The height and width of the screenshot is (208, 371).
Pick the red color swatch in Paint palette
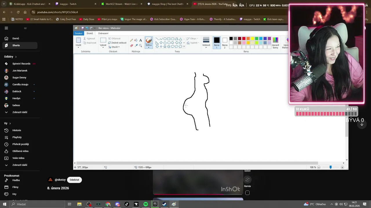coord(244,39)
